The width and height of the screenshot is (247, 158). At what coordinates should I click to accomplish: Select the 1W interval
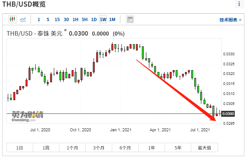click(103, 19)
